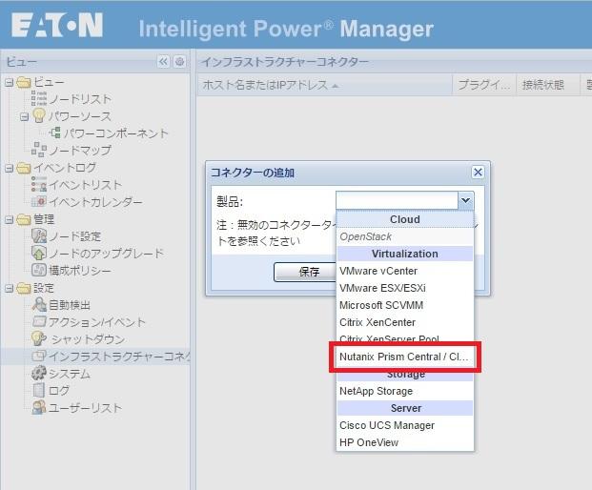This screenshot has height=490, width=592.
Task: Collapse the ビュー side panel with double-arrow icon
Action: (x=163, y=62)
